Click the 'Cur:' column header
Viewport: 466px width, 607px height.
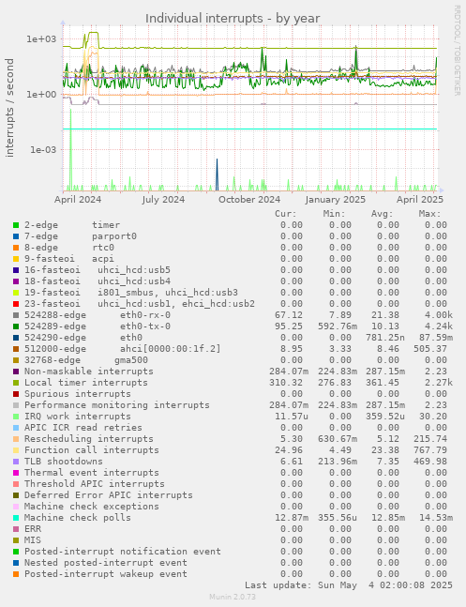(286, 214)
